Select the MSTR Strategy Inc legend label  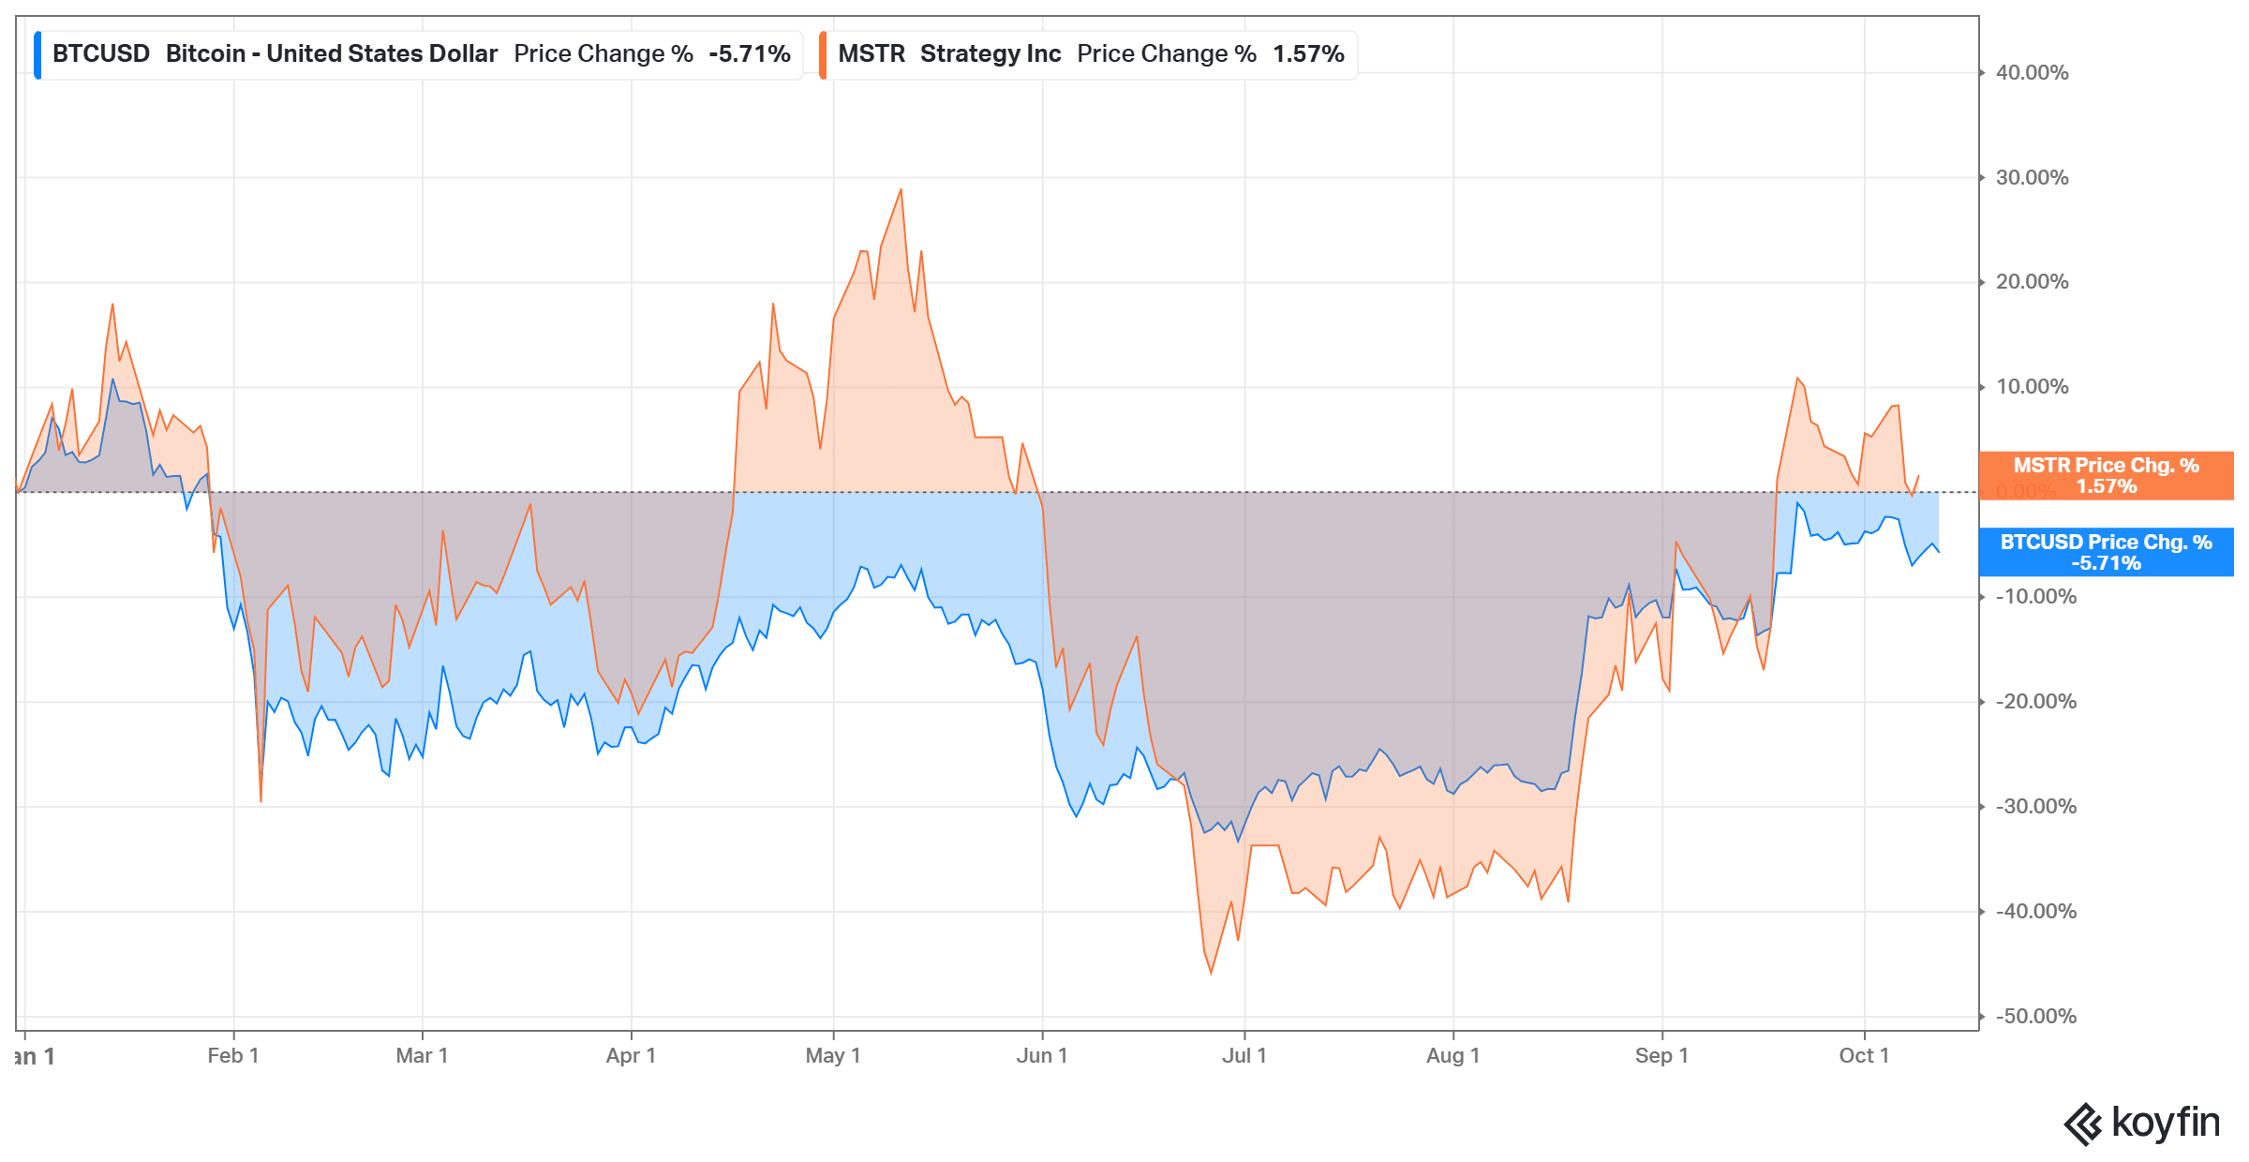(949, 53)
